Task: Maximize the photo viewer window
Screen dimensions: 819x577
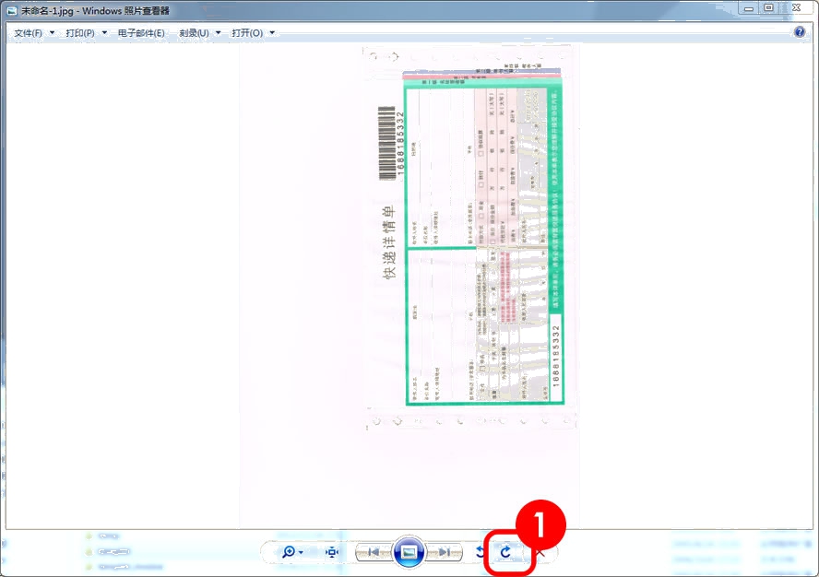Action: [x=767, y=8]
